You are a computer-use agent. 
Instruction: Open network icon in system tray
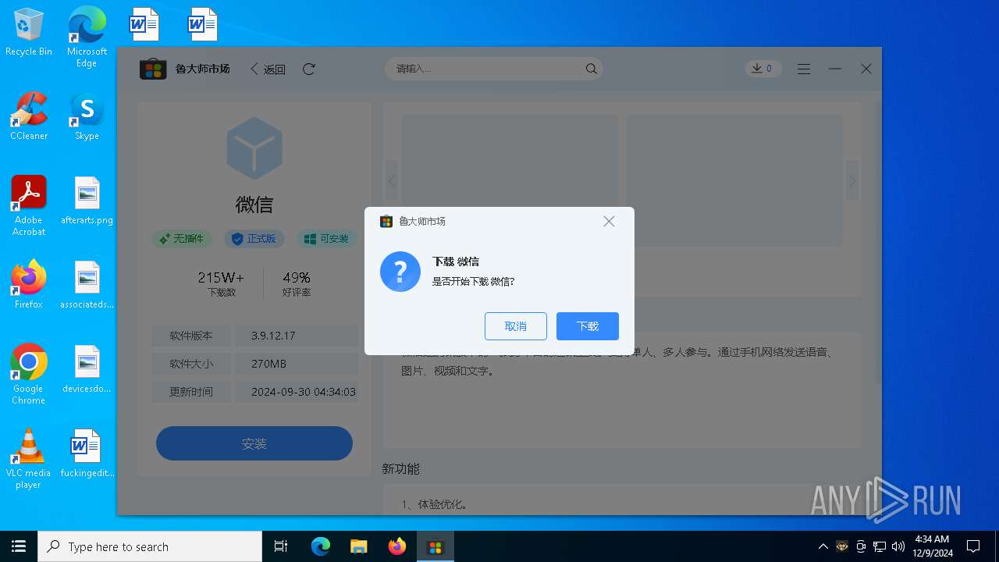coord(880,546)
